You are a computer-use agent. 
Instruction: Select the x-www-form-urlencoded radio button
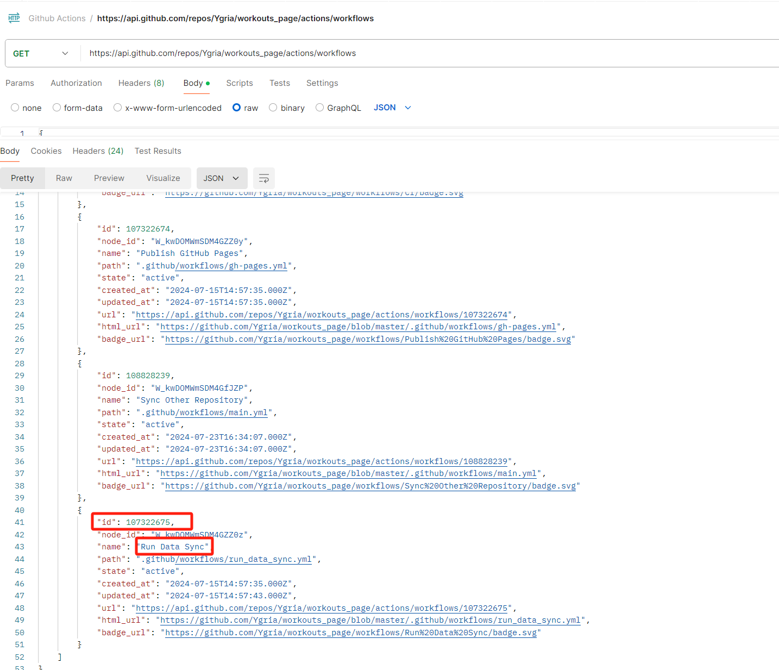(x=117, y=108)
